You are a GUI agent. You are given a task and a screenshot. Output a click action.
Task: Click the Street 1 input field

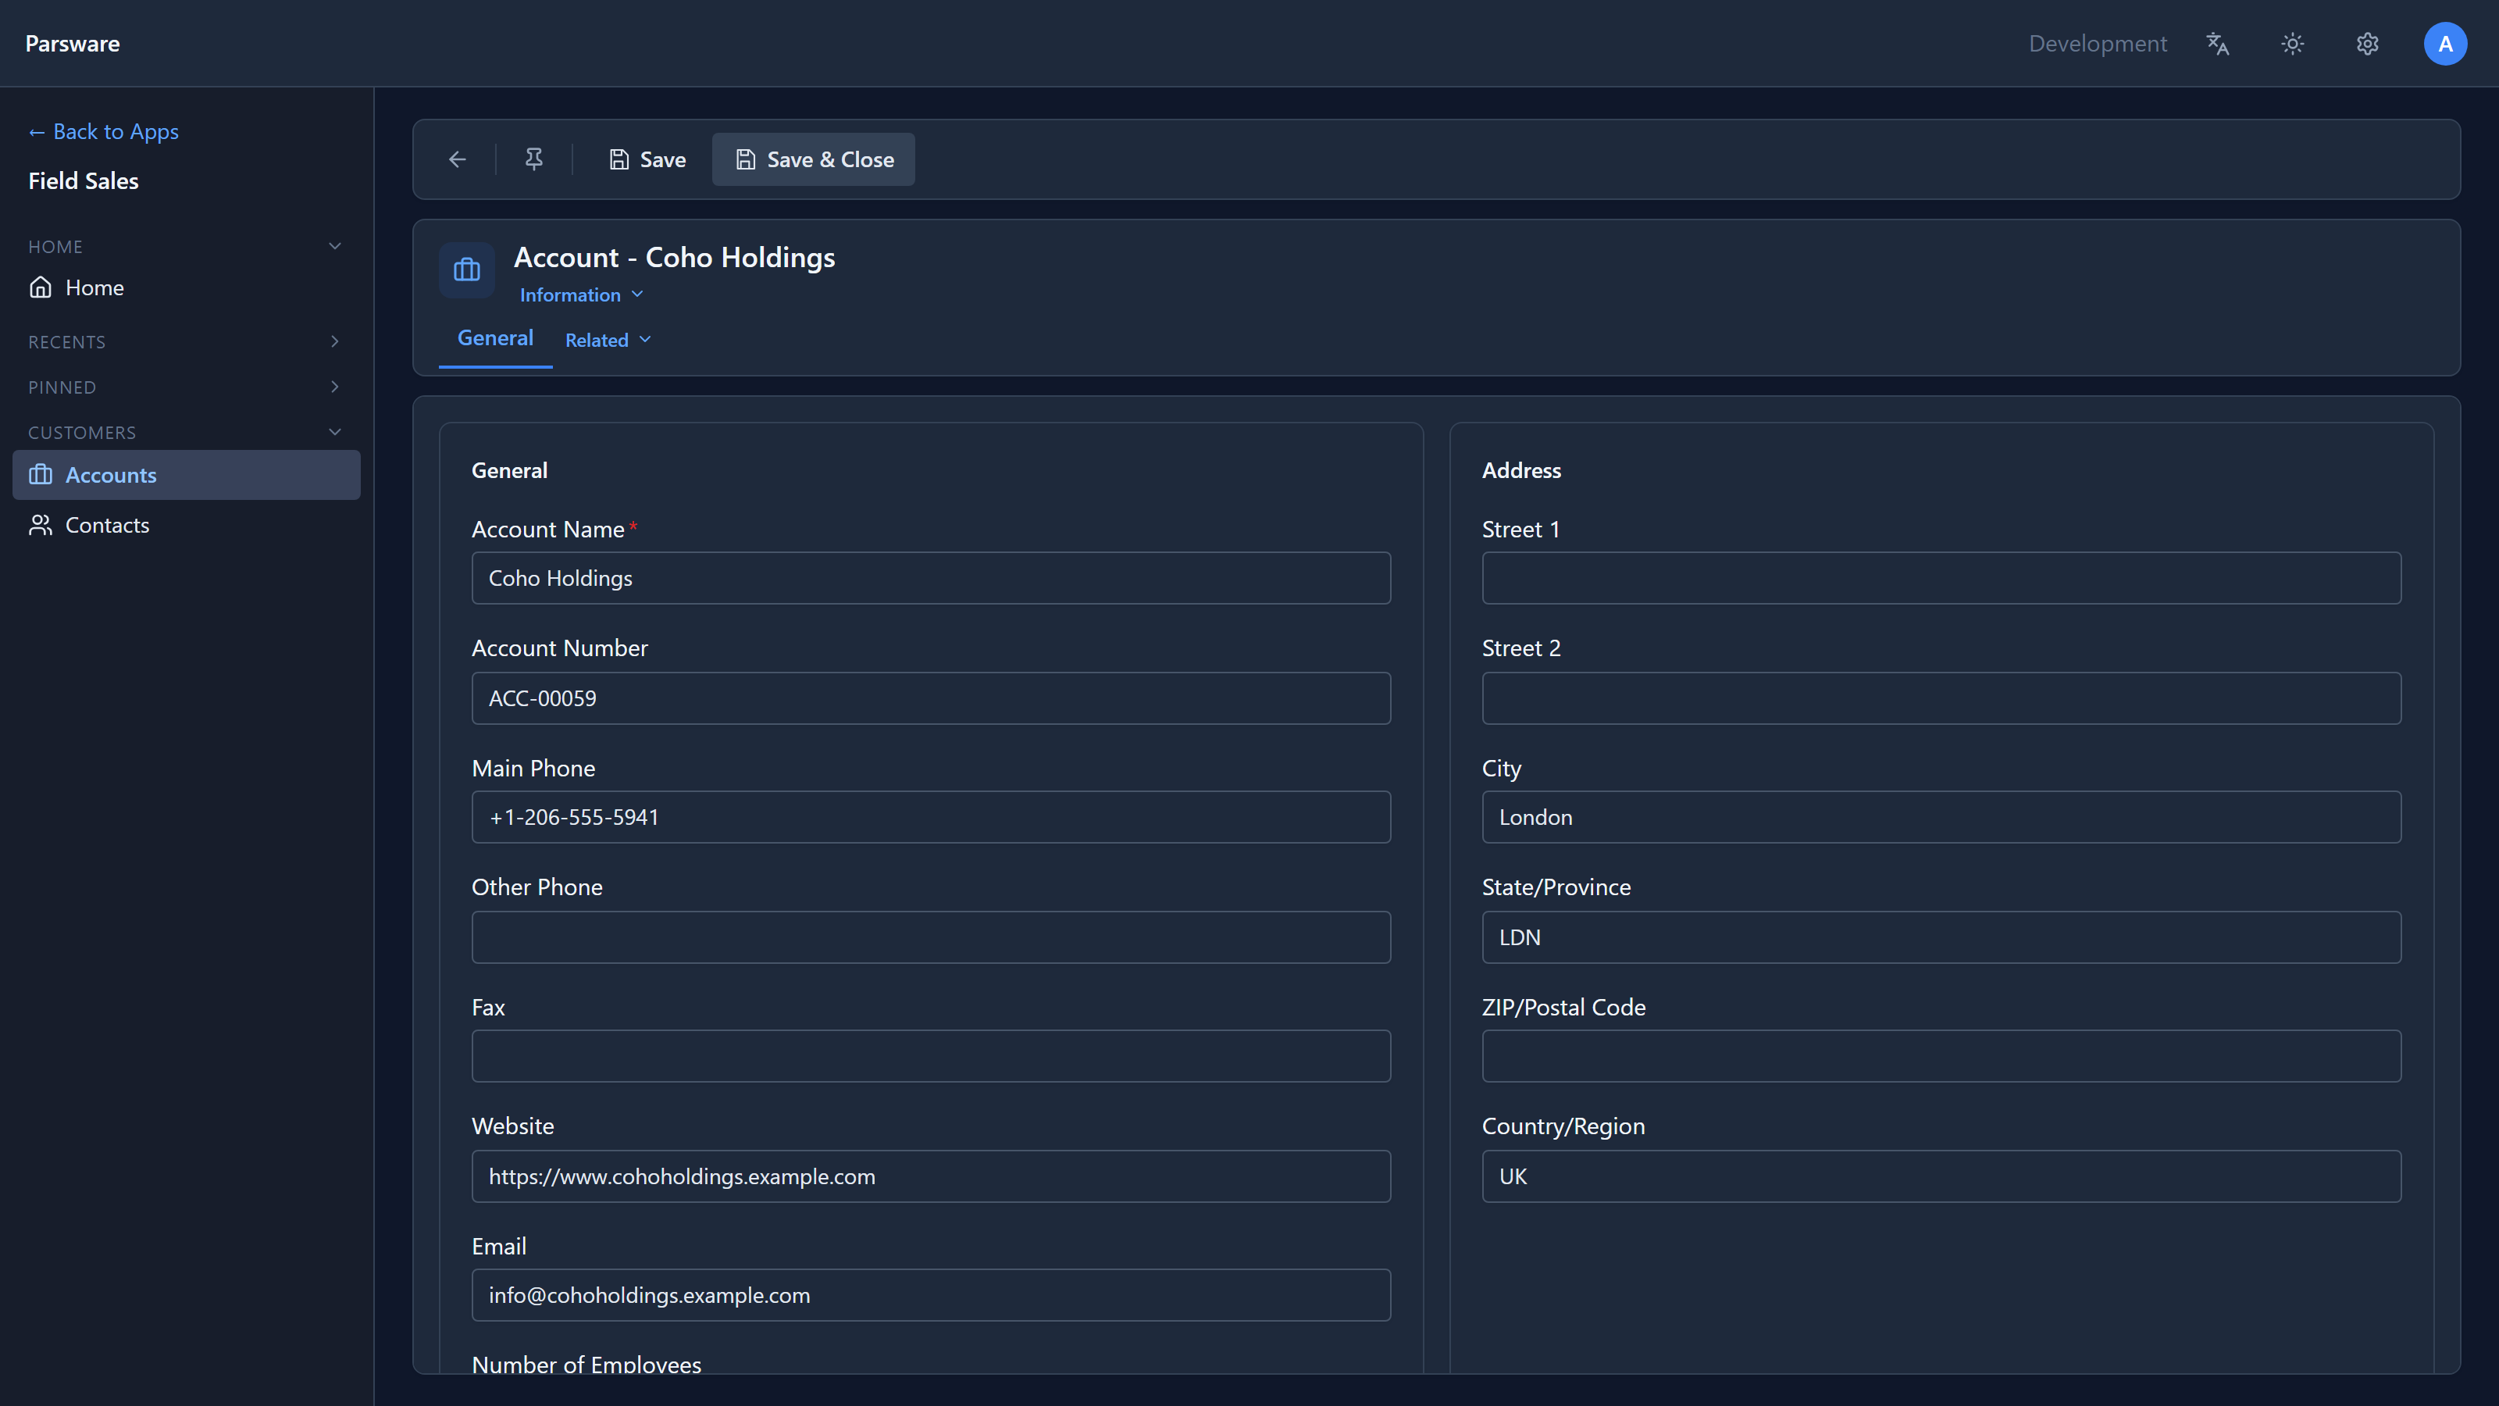click(1941, 578)
